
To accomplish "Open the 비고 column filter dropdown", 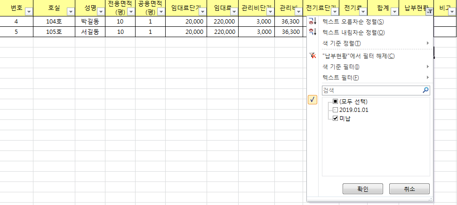I will (452, 12).
